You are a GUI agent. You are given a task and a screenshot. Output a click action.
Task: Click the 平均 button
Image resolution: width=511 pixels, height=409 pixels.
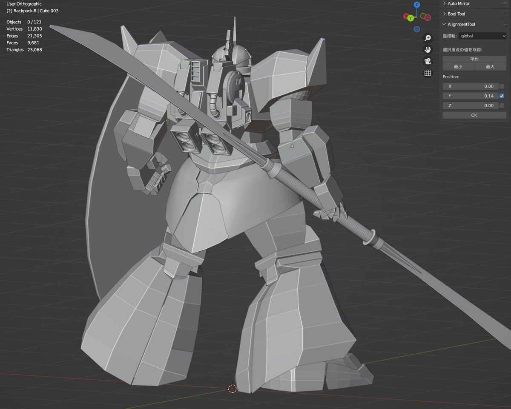click(474, 60)
